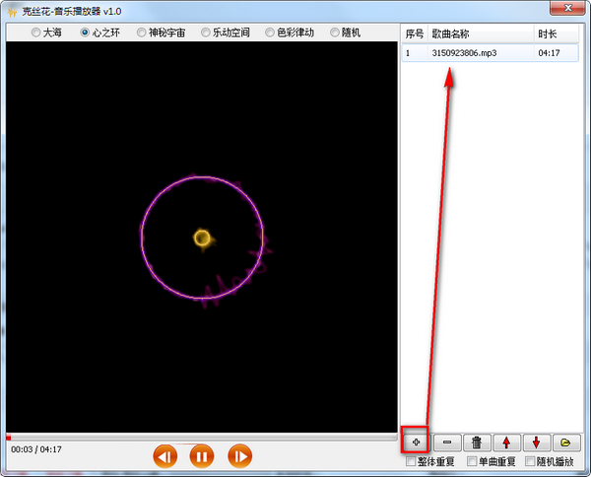The image size is (591, 477).
Task: Clear the playlist with trash icon
Action: (x=477, y=442)
